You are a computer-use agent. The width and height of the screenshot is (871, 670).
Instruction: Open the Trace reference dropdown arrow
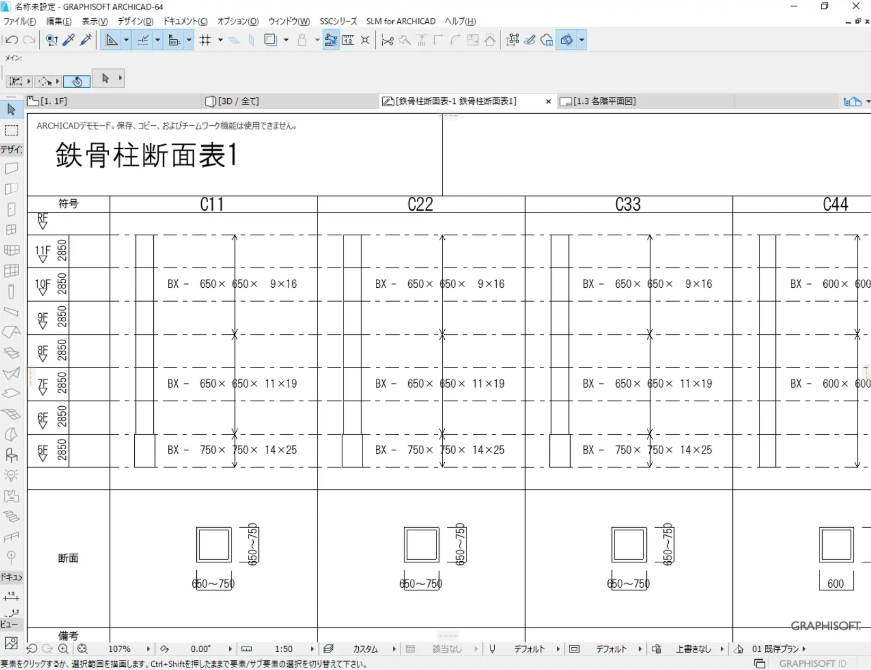(x=286, y=40)
